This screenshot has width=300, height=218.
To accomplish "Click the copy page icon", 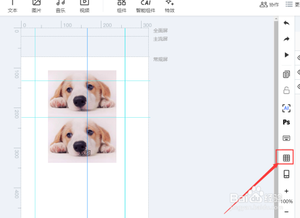I will point(286,74).
